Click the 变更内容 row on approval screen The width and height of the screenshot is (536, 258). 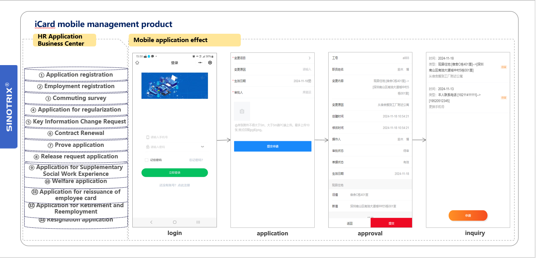click(x=370, y=87)
